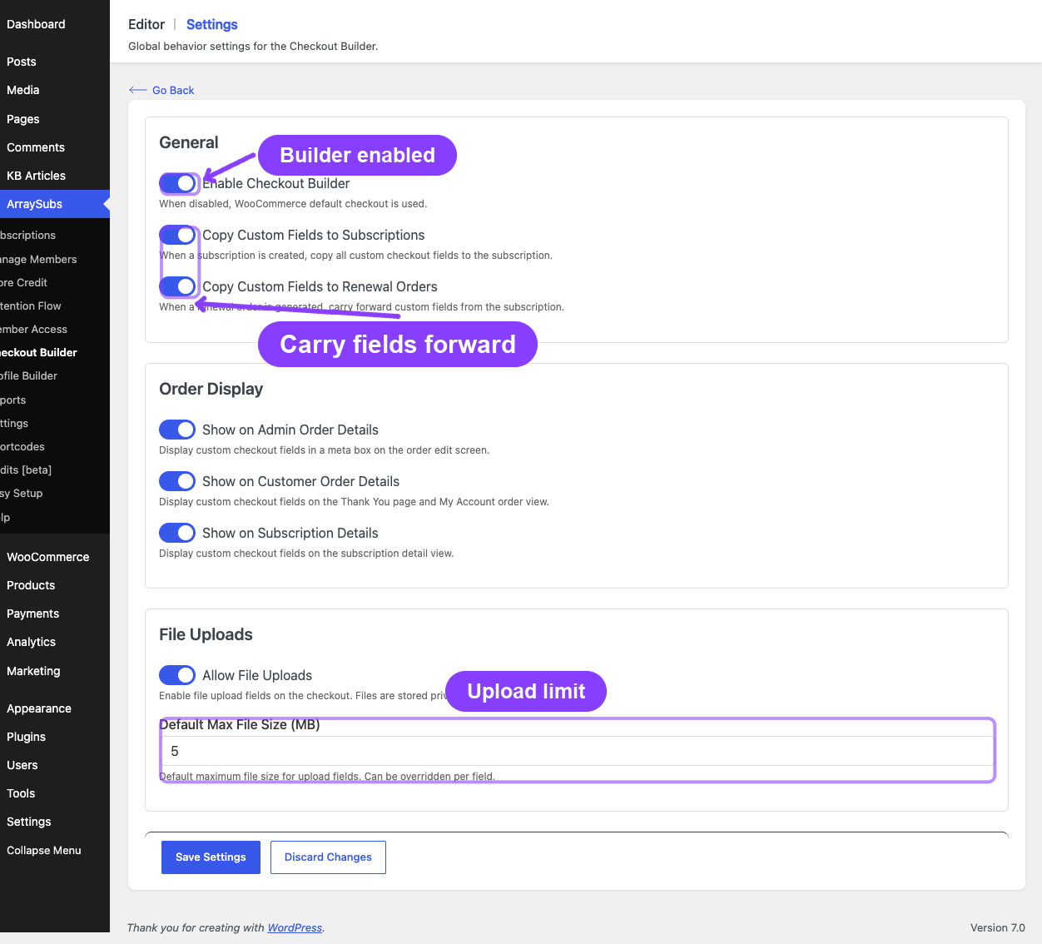
Task: Open Retention Flow submenu item
Action: pyautogui.click(x=55, y=306)
